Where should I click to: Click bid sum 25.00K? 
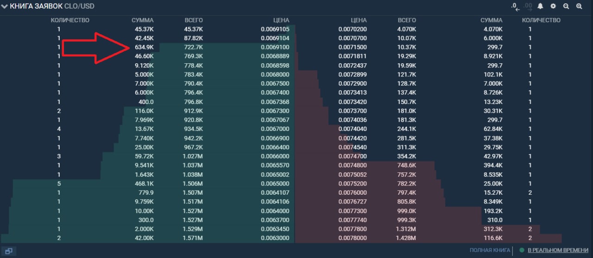coord(145,147)
